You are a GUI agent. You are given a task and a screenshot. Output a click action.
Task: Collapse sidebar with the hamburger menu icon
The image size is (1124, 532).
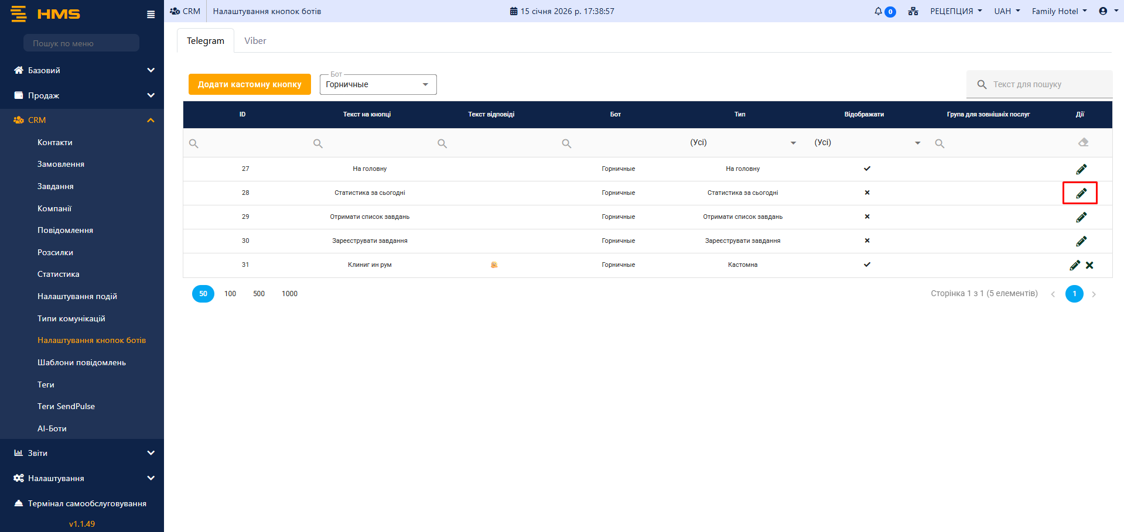coord(151,15)
